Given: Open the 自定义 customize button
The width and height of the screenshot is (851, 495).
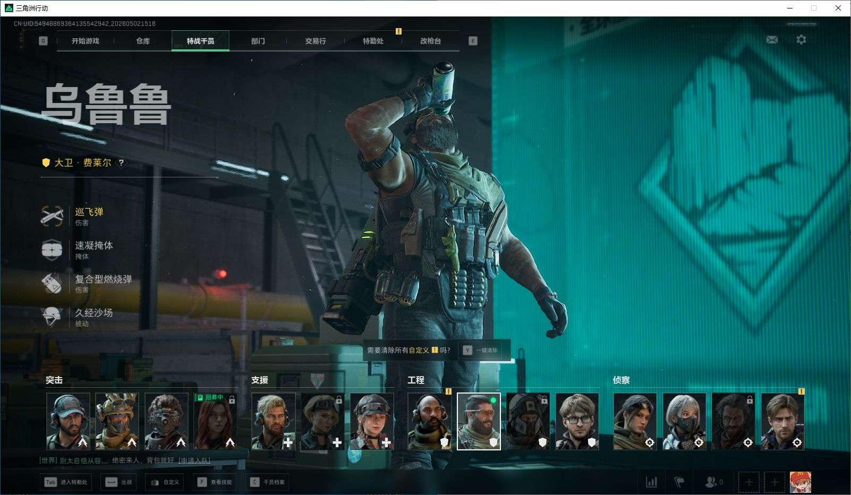Looking at the screenshot, I should pos(166,482).
